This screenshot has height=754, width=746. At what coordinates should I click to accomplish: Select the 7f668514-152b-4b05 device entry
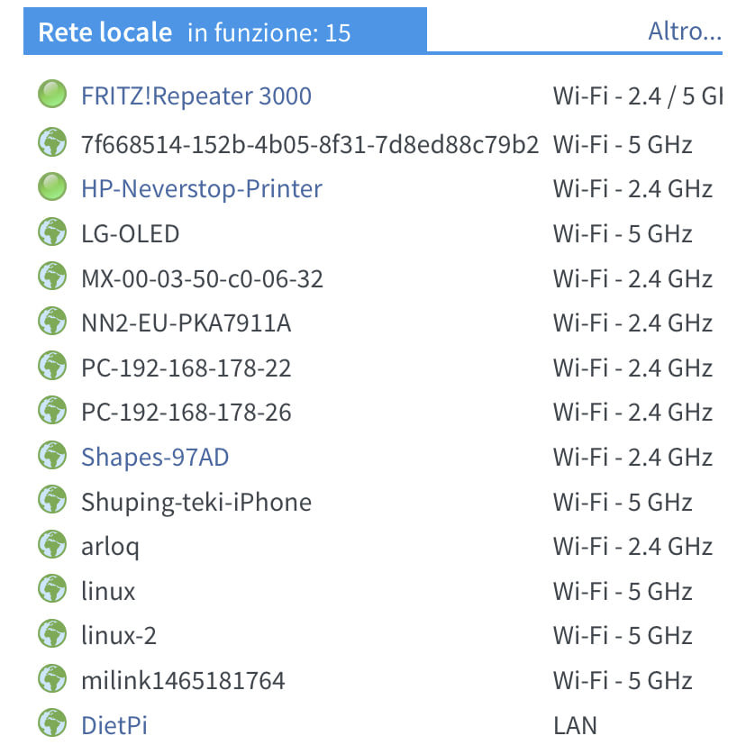point(310,145)
